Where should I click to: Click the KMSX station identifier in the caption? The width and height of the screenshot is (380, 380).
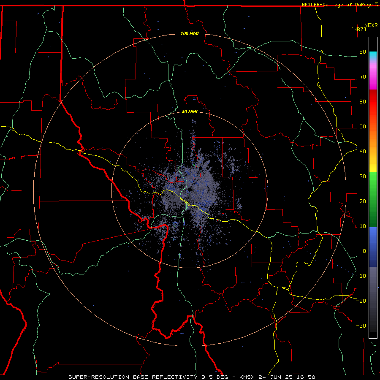click(x=247, y=377)
